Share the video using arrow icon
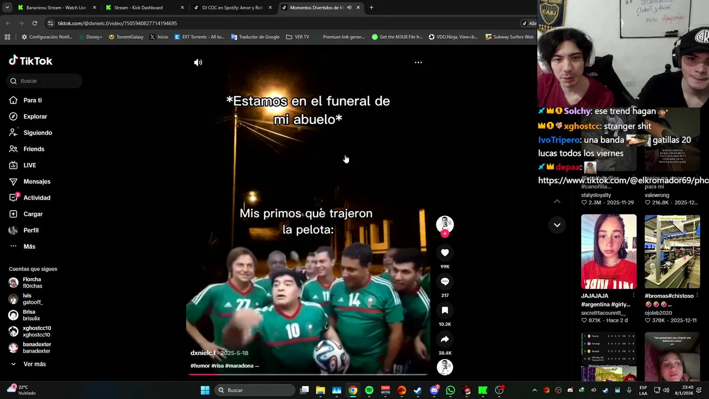709x399 pixels. coord(445,339)
